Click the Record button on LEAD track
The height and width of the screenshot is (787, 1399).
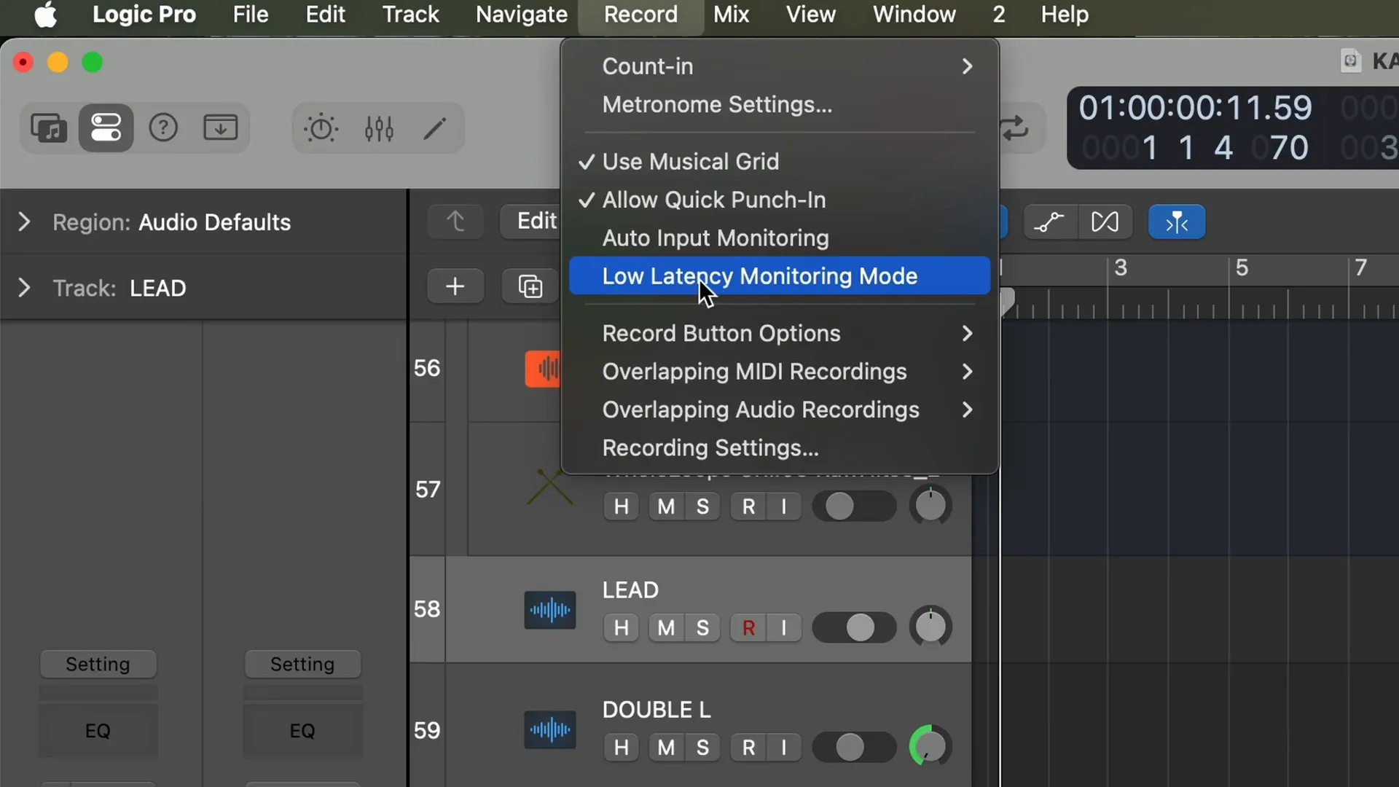click(747, 627)
